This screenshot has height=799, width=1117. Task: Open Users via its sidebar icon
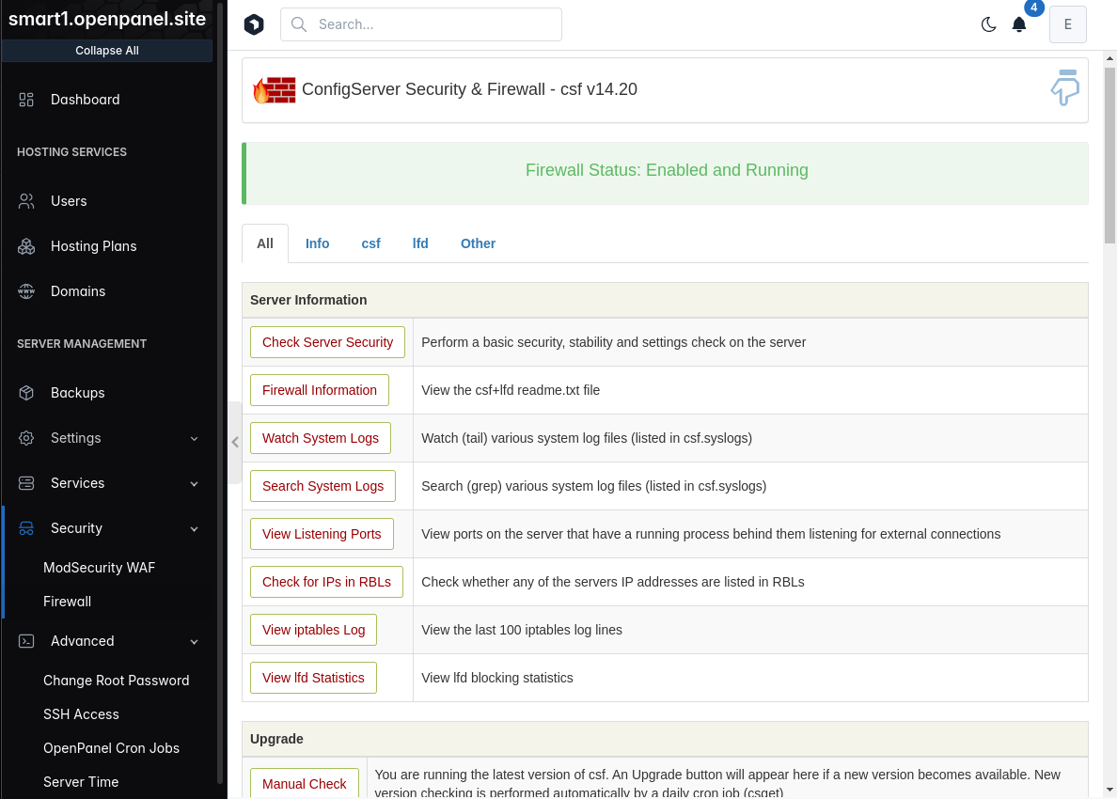coord(26,201)
